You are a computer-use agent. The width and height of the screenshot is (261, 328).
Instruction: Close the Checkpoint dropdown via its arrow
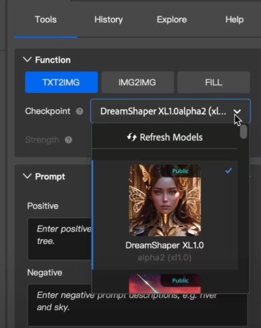[x=237, y=111]
